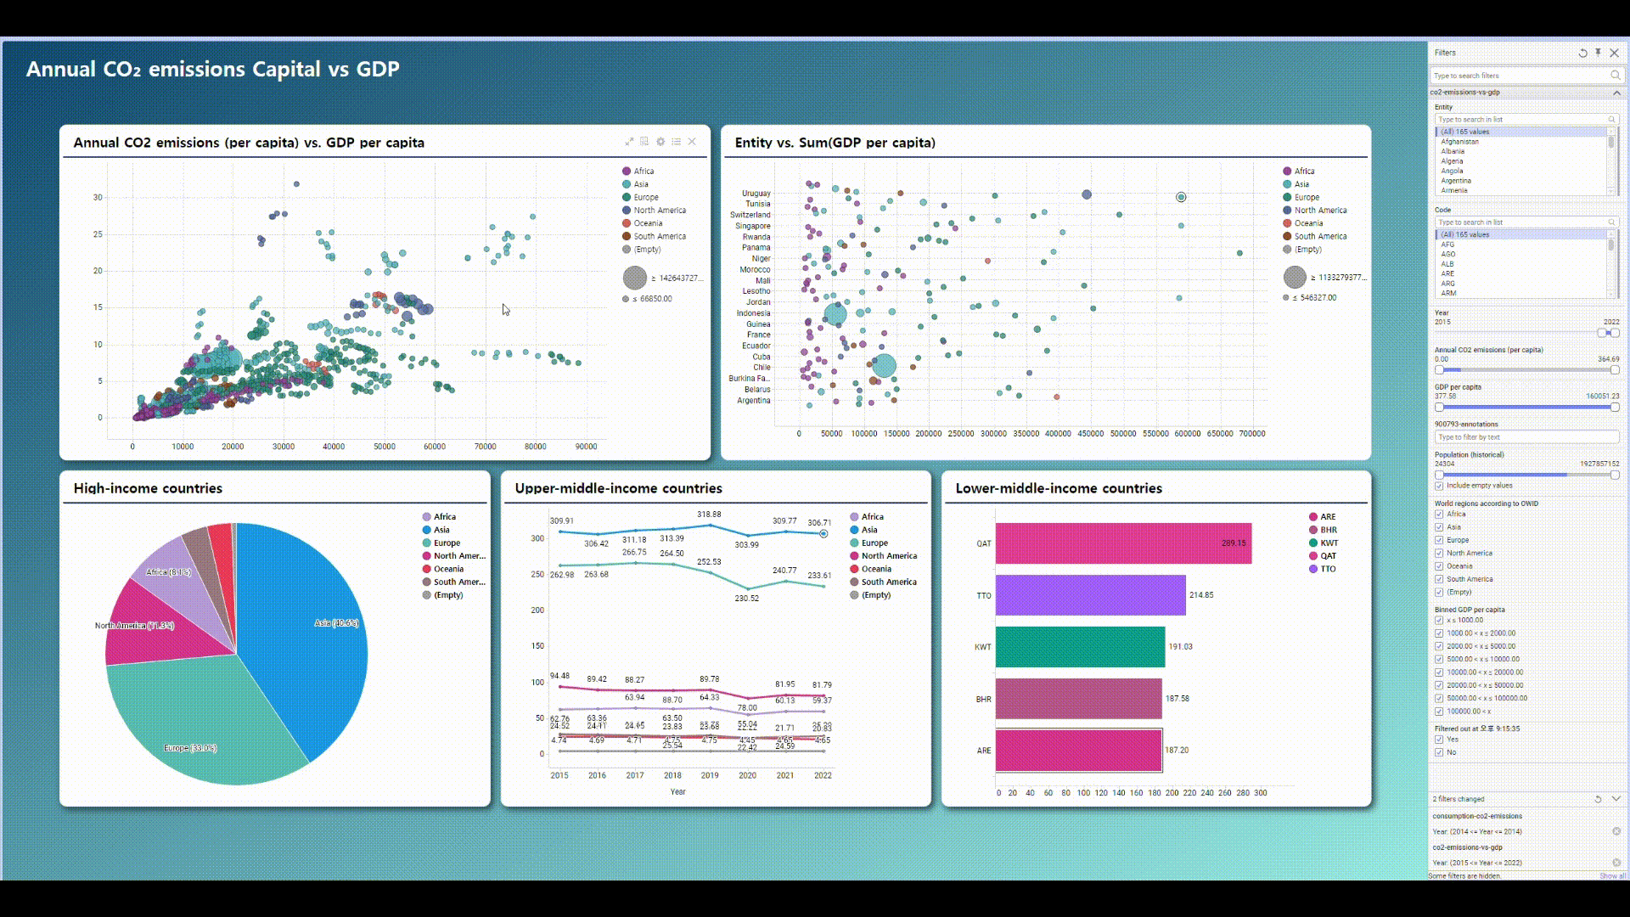
Task: Click the filter search magnifier icon
Action: tap(1615, 76)
